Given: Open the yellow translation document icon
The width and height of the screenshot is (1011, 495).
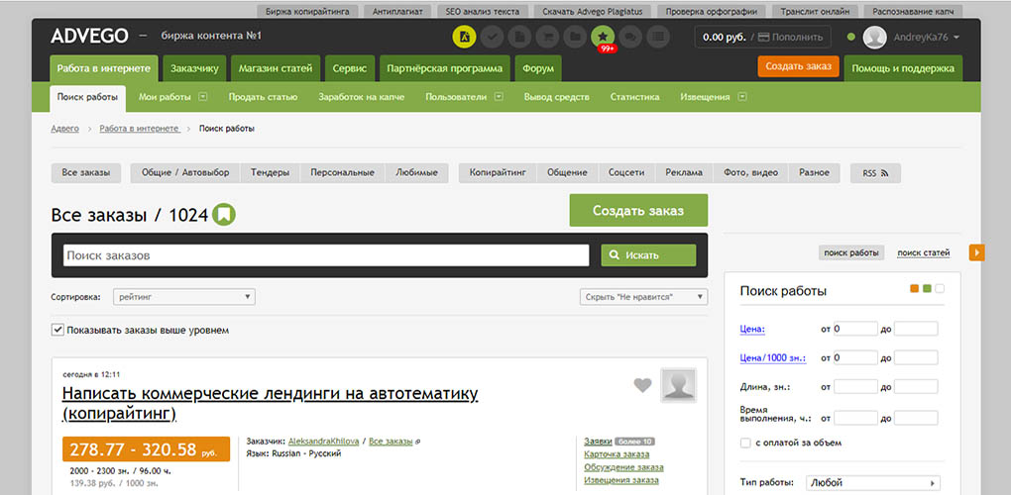Looking at the screenshot, I should [x=464, y=37].
